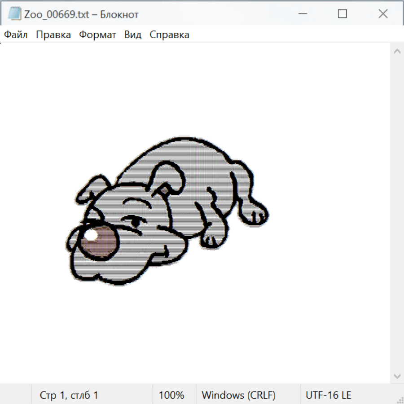Click the Стр 1, стлб 1 status field
Viewport: 404px width, 404px height.
click(69, 395)
